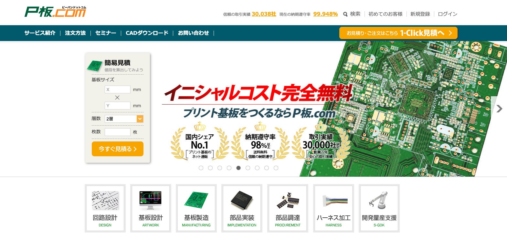
Task: Click the イニシャルコスト完全無料 banner headline
Action: click(258, 93)
